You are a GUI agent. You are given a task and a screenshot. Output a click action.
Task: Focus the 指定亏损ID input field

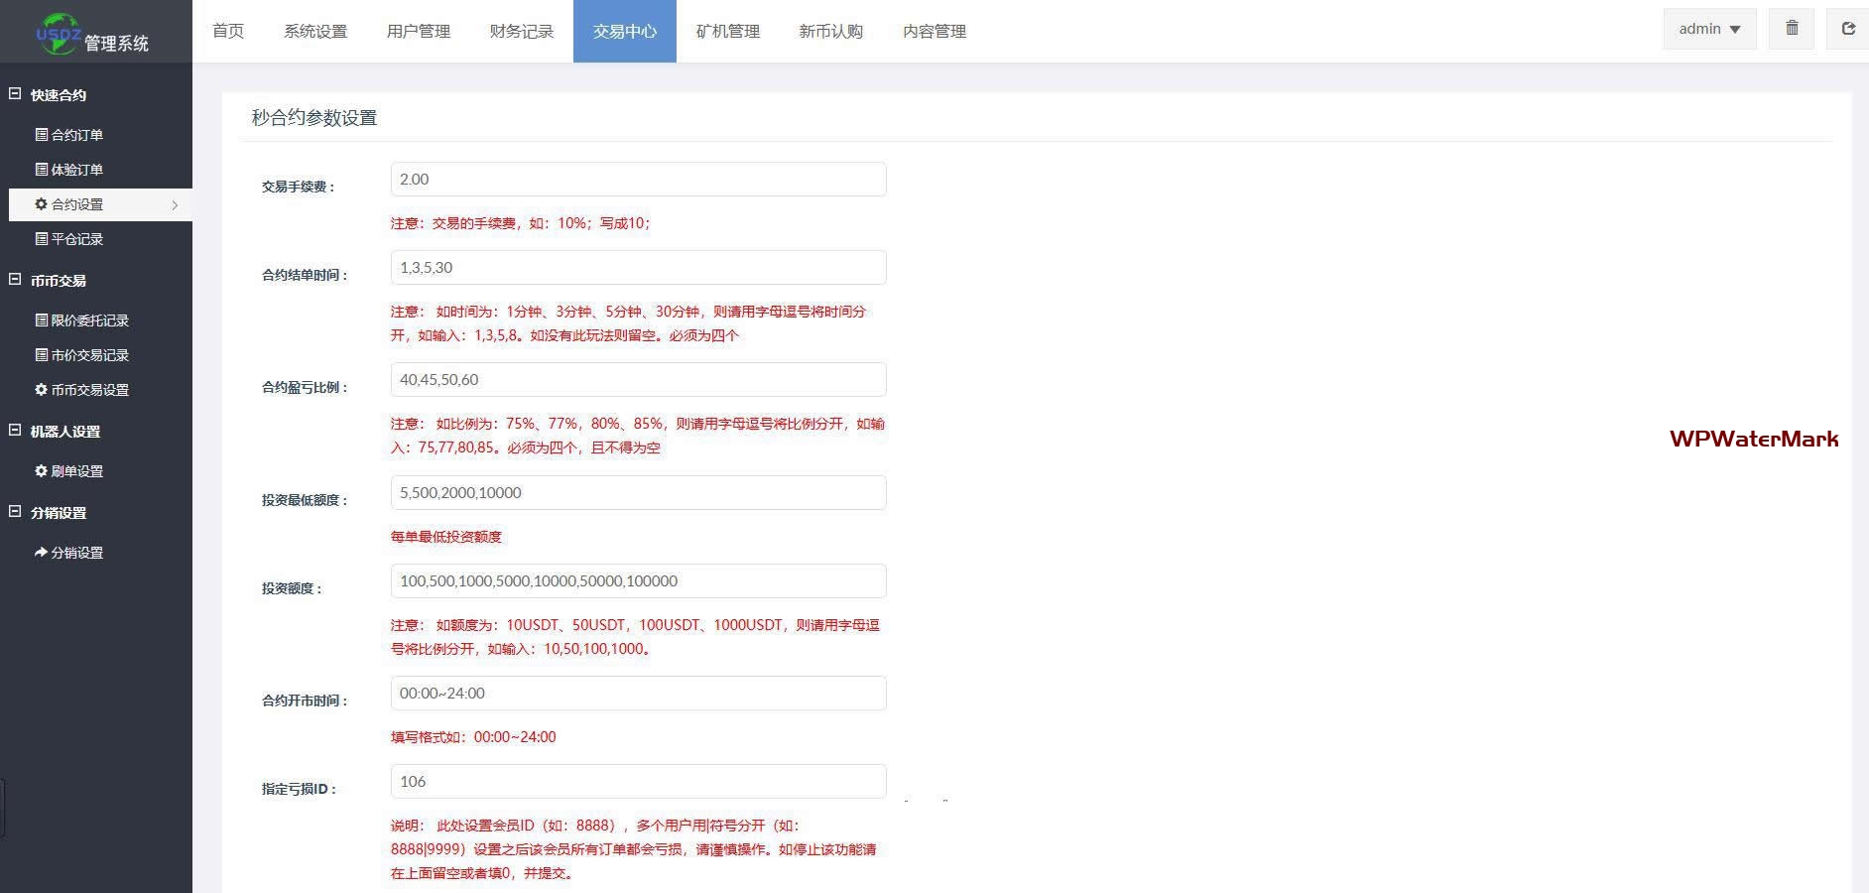(x=638, y=782)
